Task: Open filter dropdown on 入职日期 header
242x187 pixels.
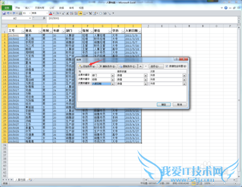Action: click(x=139, y=31)
